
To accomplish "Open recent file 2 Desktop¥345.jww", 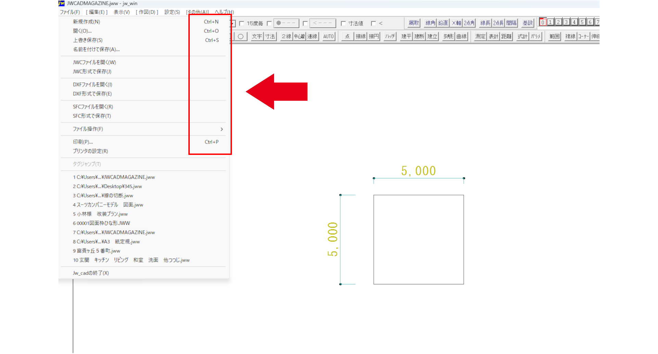I will coord(107,186).
